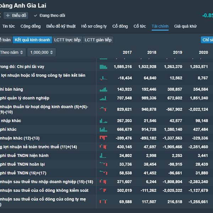Switch to LCTT trực tiếp report

[x=67, y=40]
